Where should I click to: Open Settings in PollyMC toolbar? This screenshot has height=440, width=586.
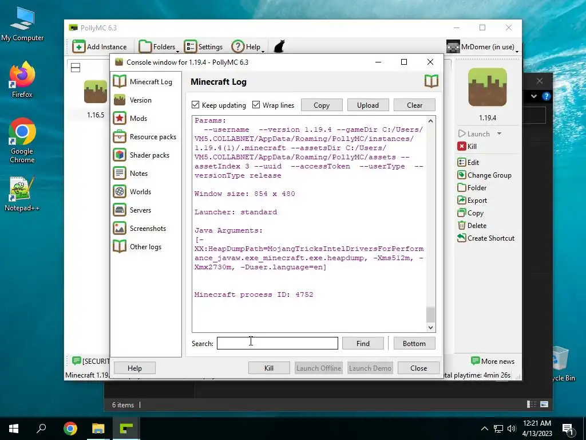(203, 47)
